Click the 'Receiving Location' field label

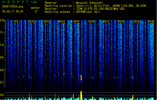pos(58,6)
